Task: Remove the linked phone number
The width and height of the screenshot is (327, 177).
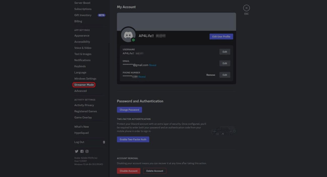Action: 211,75
